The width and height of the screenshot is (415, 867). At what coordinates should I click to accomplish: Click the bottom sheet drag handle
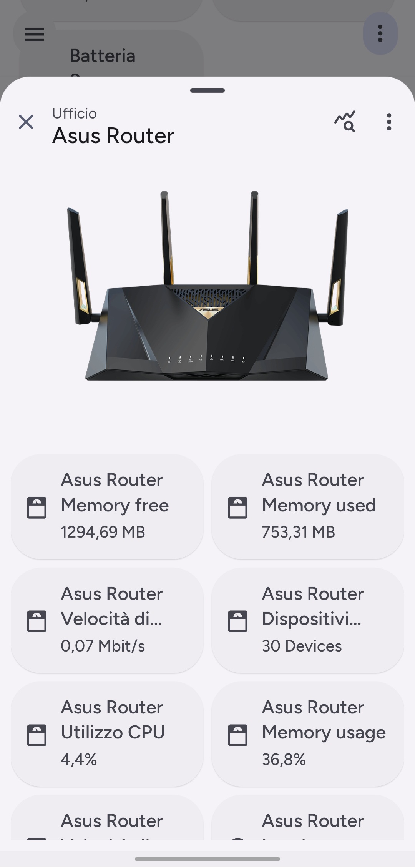click(x=207, y=90)
